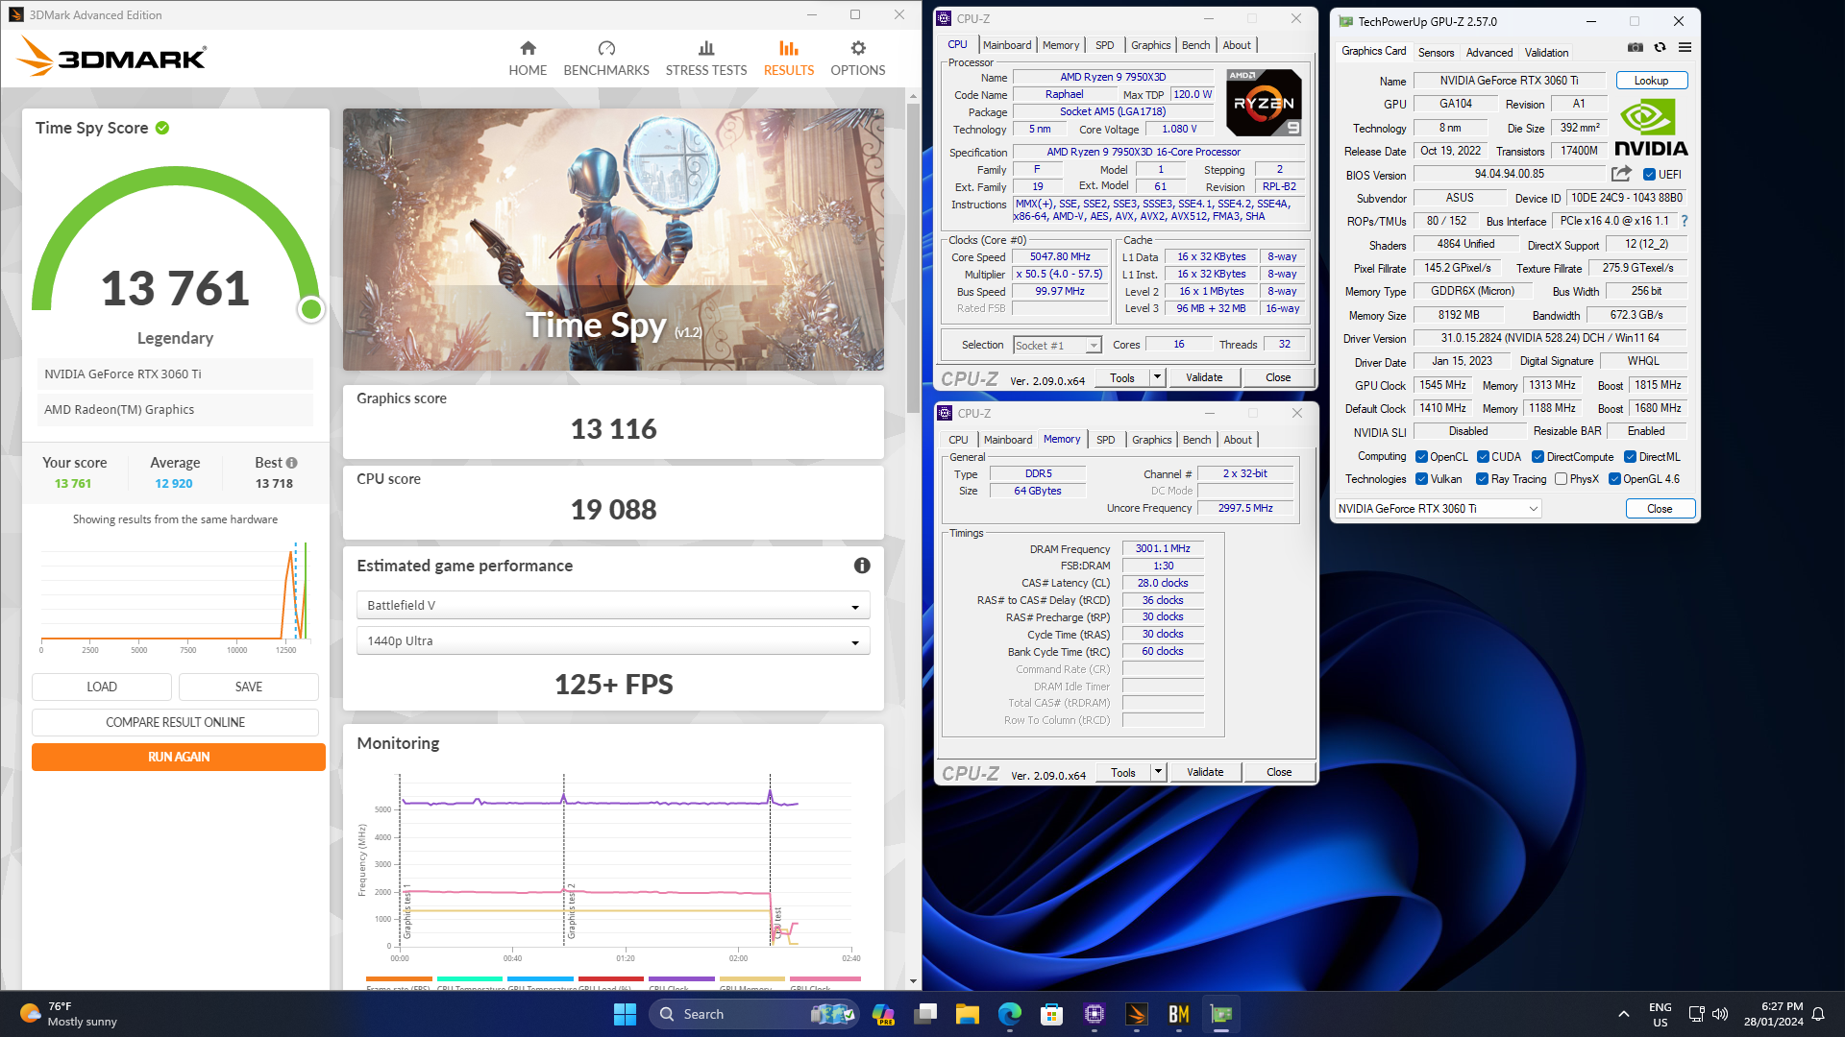Screen dimensions: 1845x1037
Task: Open File Explorer from the taskbar
Action: 967,1014
